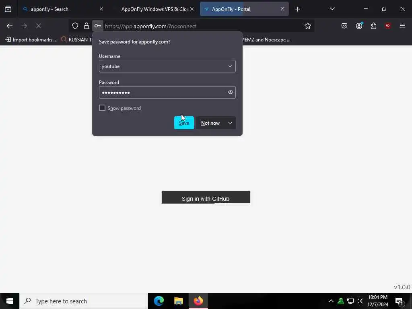Click the Username field containing youtube
This screenshot has width=412, height=309.
(167, 66)
